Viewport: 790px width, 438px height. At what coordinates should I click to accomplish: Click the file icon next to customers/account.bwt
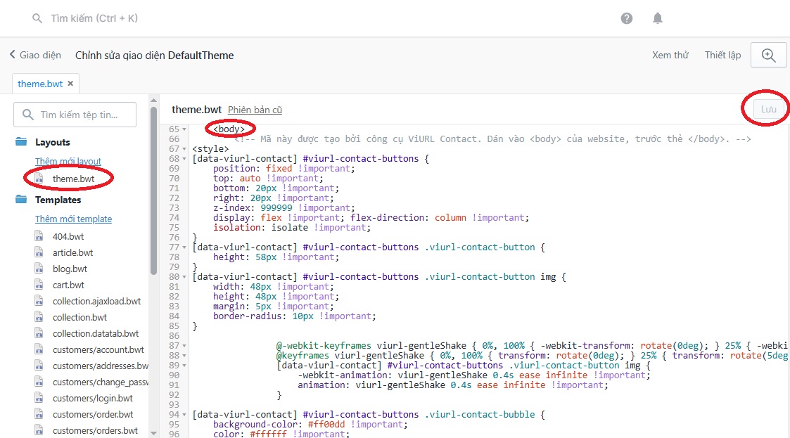39,349
